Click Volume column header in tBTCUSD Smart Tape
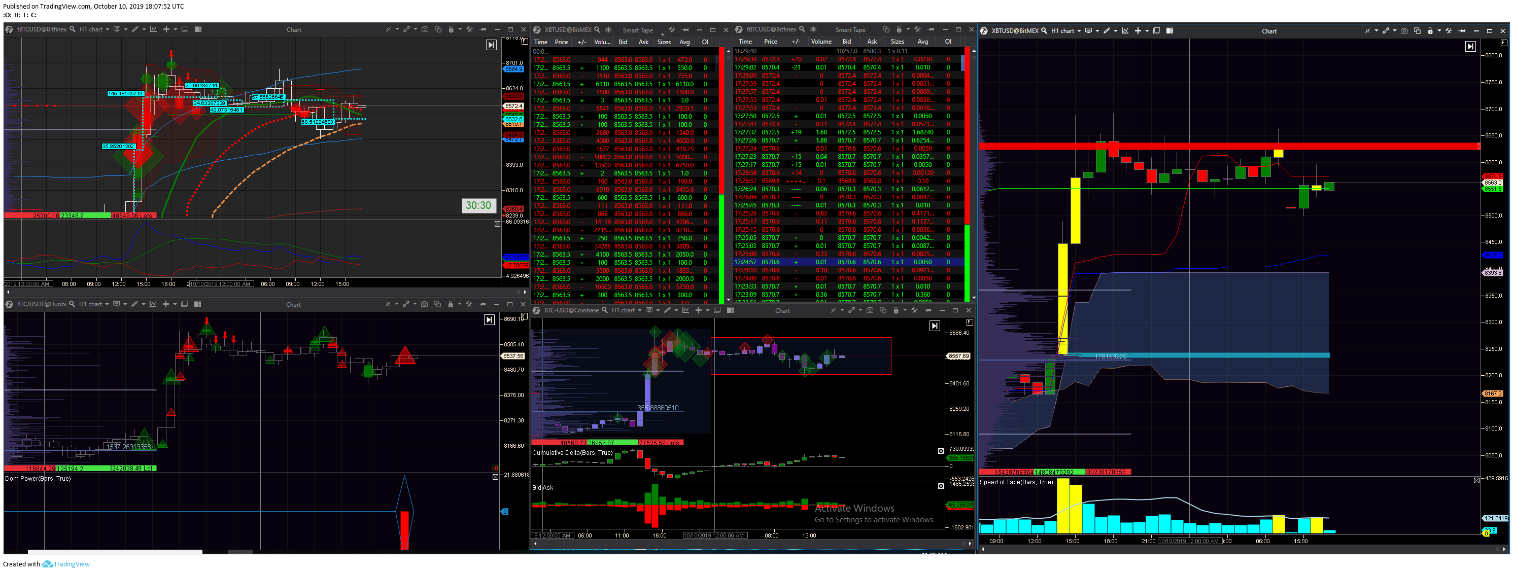Screen dimensions: 1514x573 point(821,42)
